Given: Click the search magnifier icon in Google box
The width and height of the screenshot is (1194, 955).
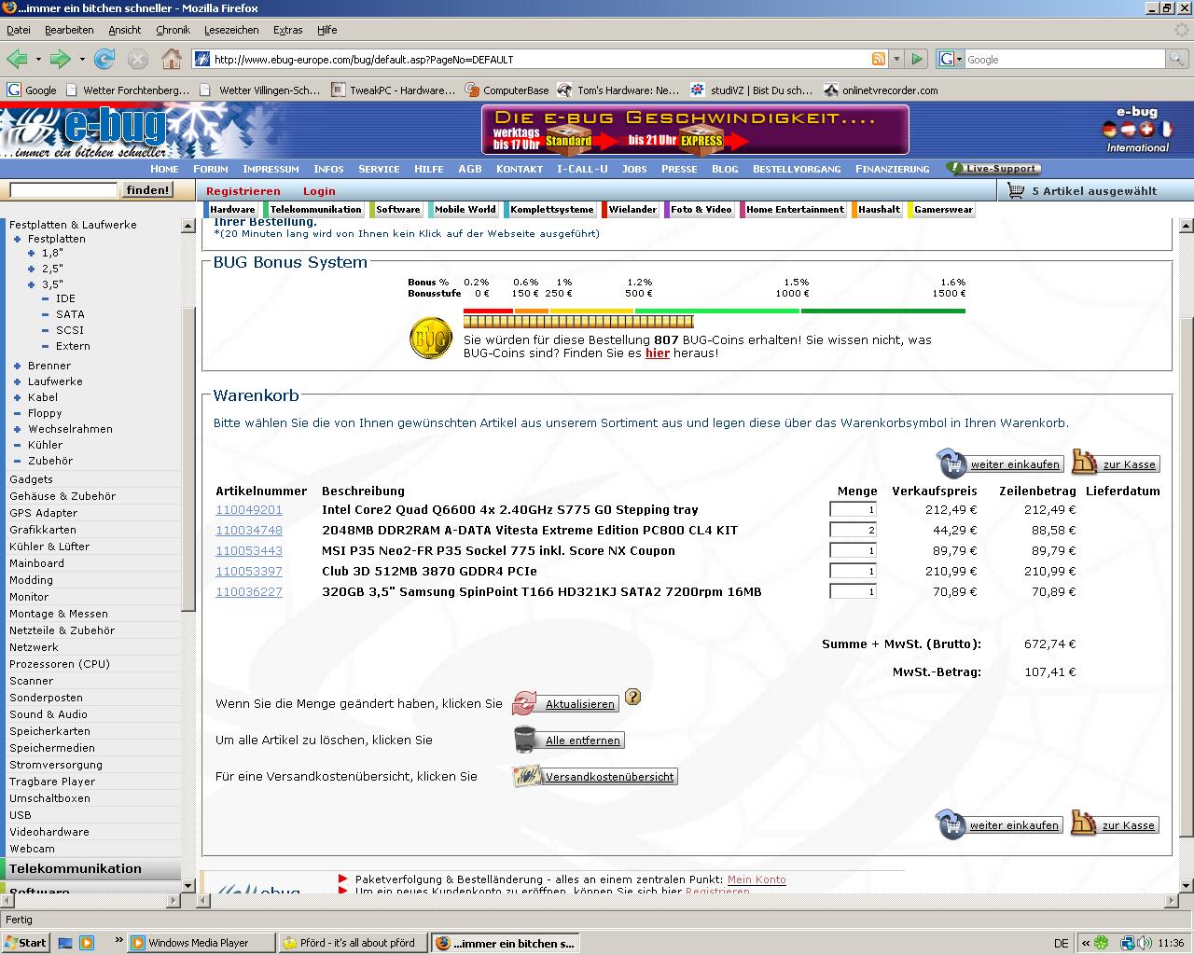Looking at the screenshot, I should pyautogui.click(x=1178, y=59).
